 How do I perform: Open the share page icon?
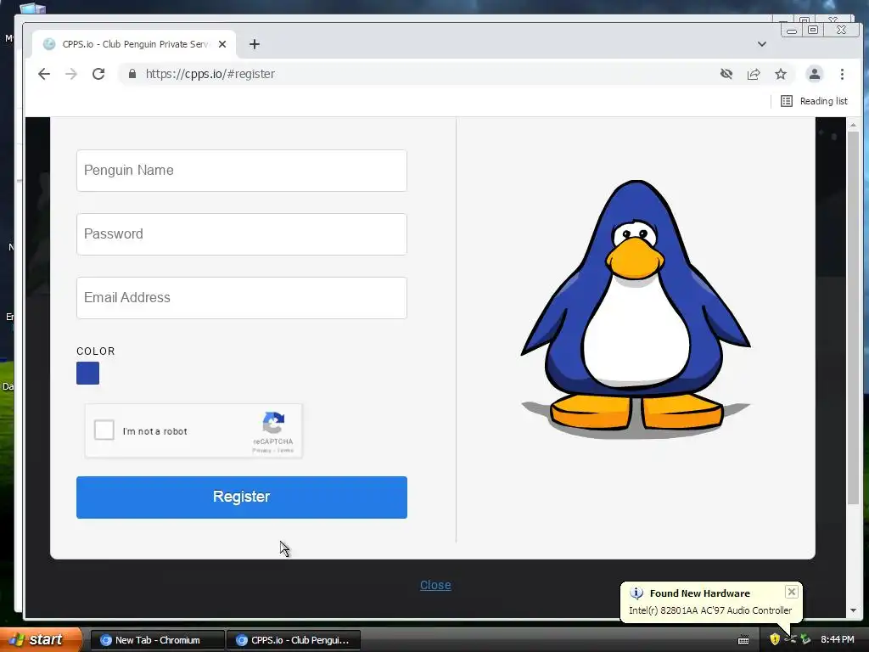pos(754,74)
